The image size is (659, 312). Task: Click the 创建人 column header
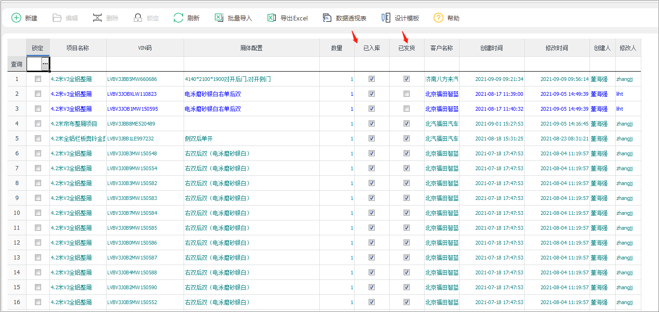[x=603, y=48]
